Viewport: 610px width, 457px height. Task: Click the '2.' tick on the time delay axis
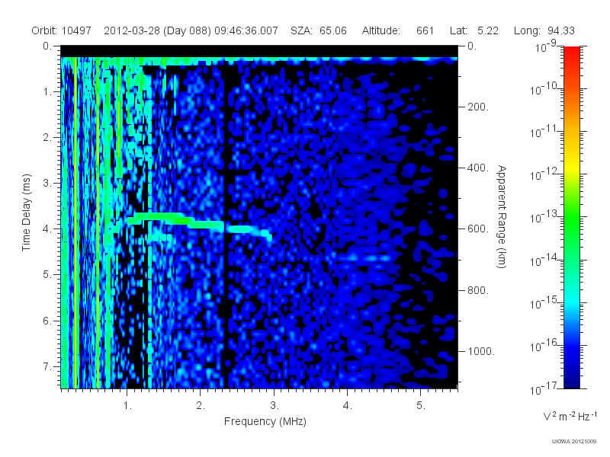pyautogui.click(x=47, y=138)
